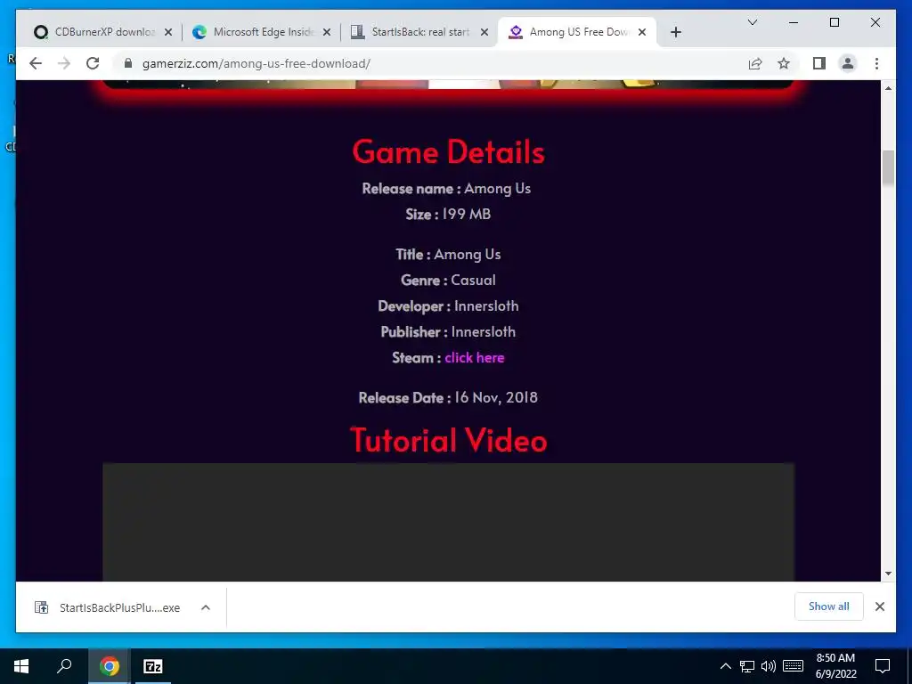
Task: Click the 'Developer : Innersloth' text
Action: [449, 306]
